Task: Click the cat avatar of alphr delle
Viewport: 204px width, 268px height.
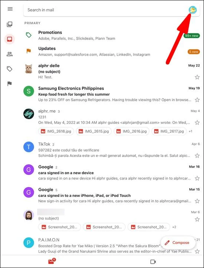Action: (x=29, y=69)
